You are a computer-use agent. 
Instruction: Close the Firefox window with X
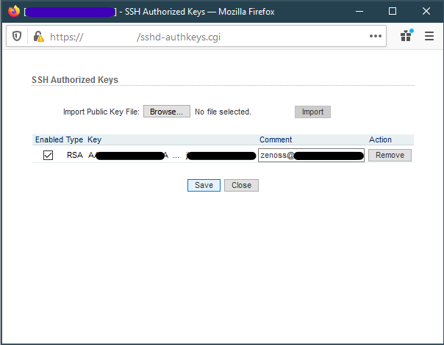(426, 12)
